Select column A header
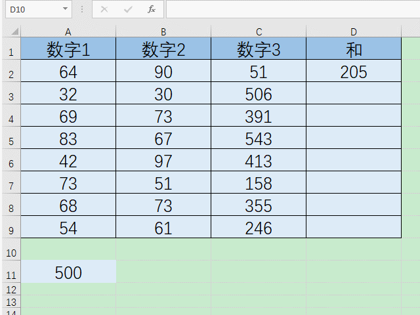Viewport: 420px width, 315px height. coord(68,31)
